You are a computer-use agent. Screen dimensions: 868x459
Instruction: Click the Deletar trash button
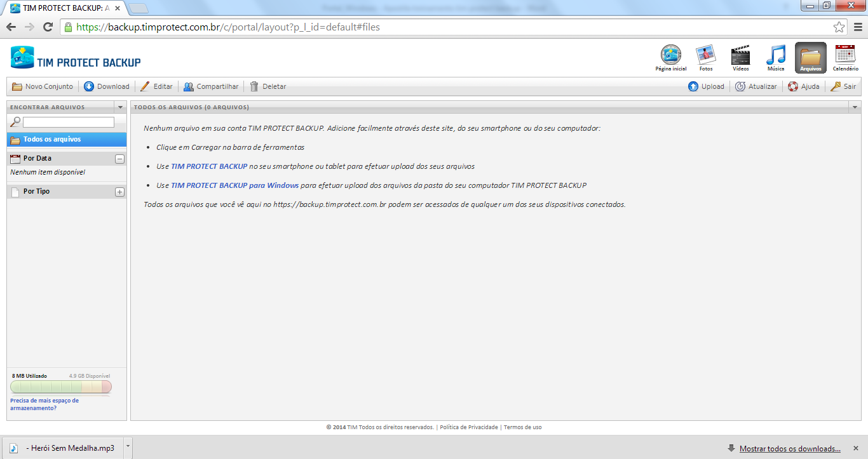268,86
